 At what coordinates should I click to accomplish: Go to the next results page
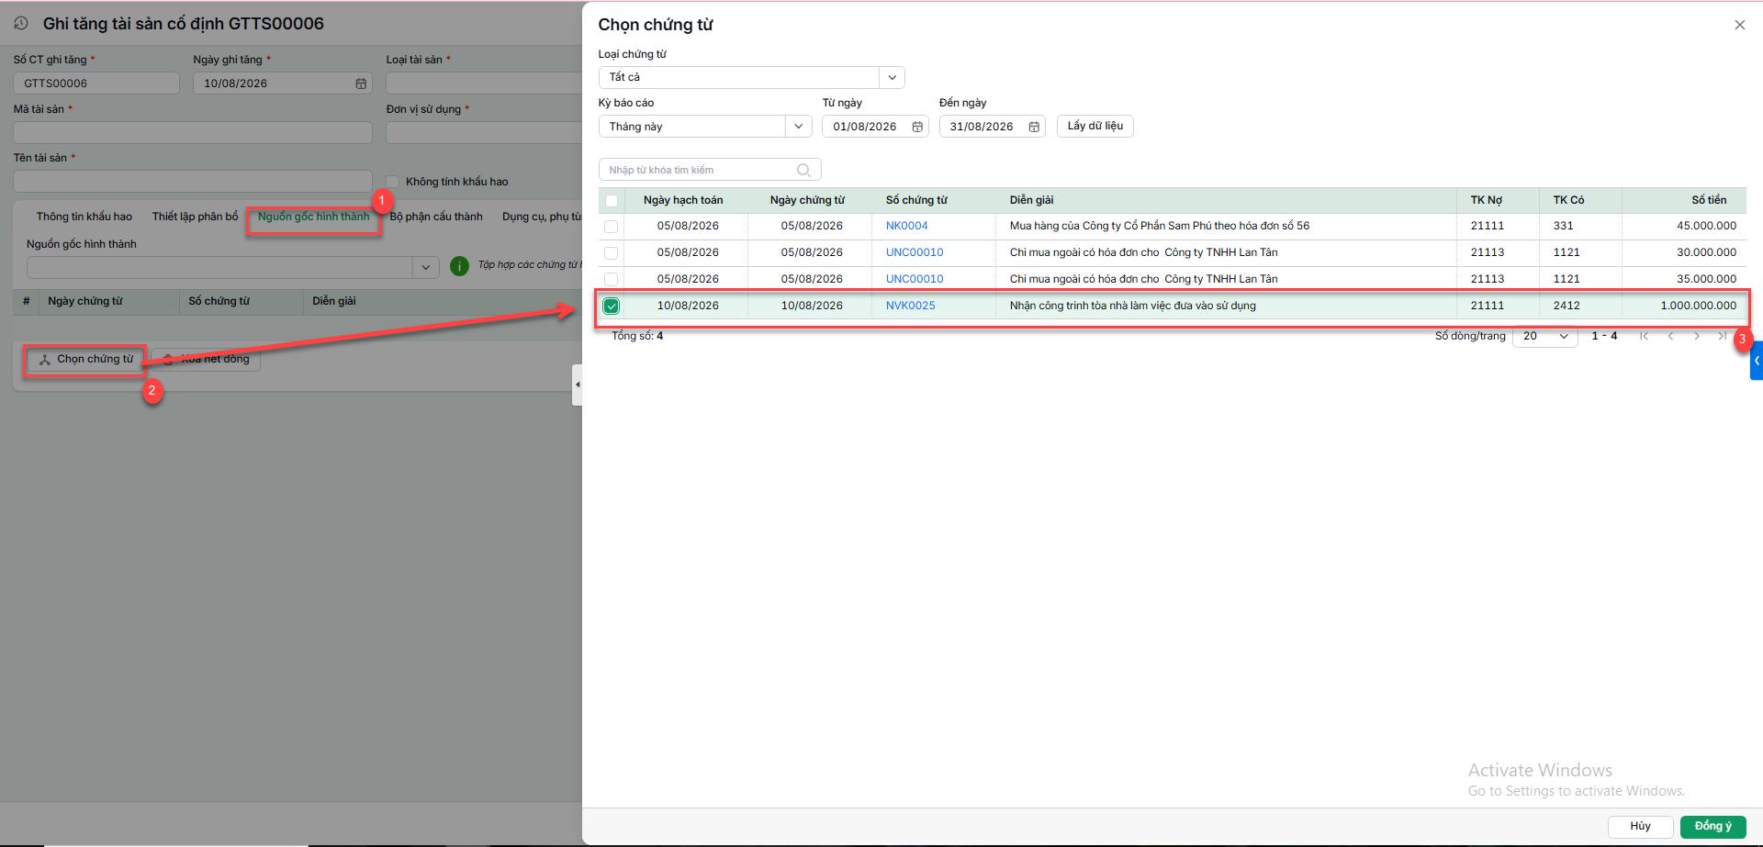coord(1696,336)
